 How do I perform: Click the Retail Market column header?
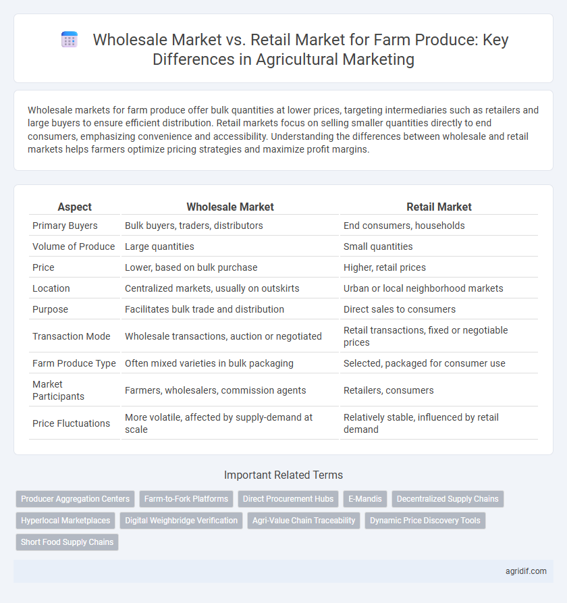coord(439,207)
